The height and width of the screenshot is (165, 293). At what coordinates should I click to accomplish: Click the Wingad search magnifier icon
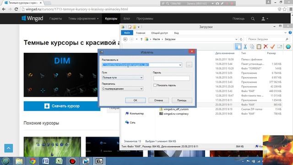point(253,18)
